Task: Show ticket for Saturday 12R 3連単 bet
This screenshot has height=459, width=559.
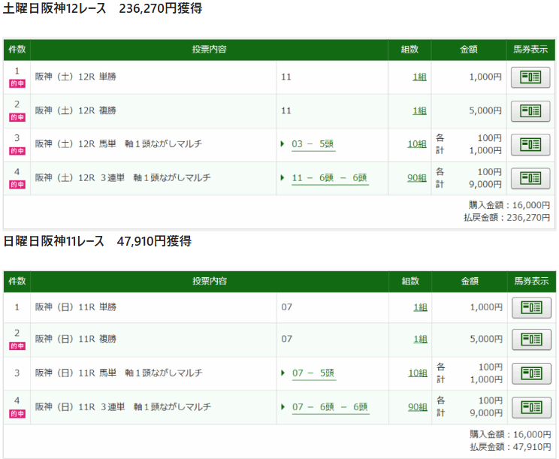Action: click(530, 178)
